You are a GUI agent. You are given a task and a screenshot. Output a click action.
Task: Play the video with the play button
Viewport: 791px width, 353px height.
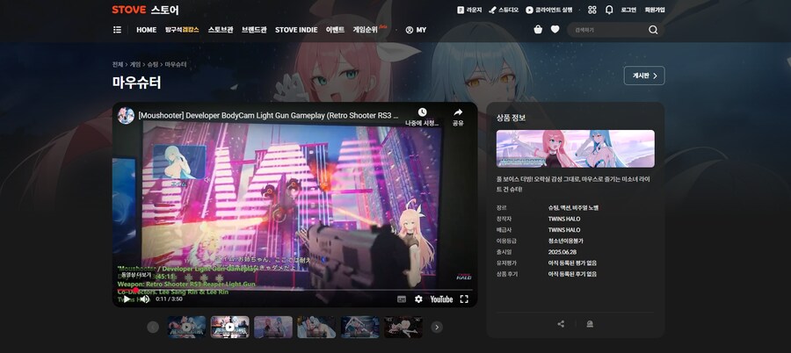tap(127, 299)
